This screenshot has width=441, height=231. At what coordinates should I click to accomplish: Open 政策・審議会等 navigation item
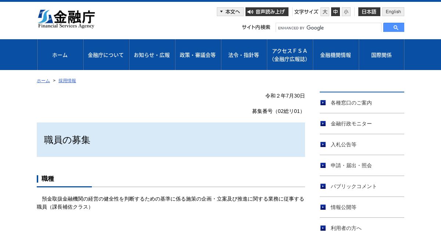(x=198, y=55)
